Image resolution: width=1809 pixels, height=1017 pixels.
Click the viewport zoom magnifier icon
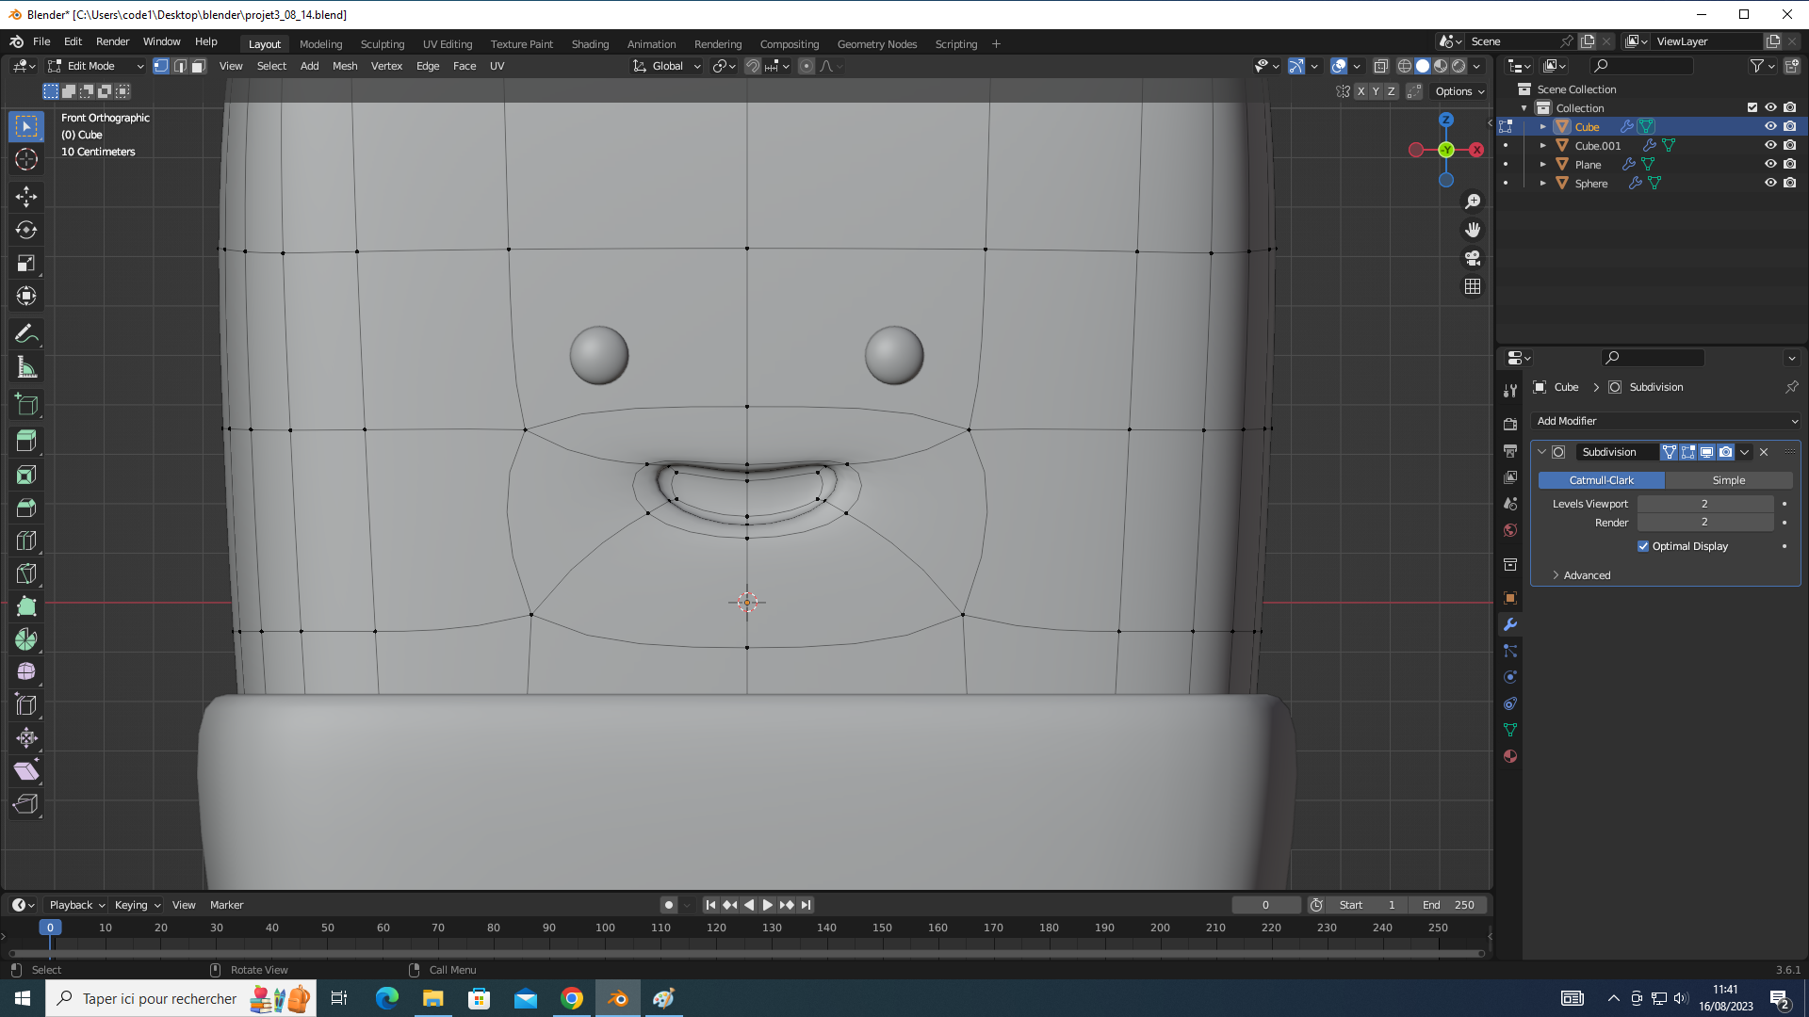click(x=1473, y=202)
